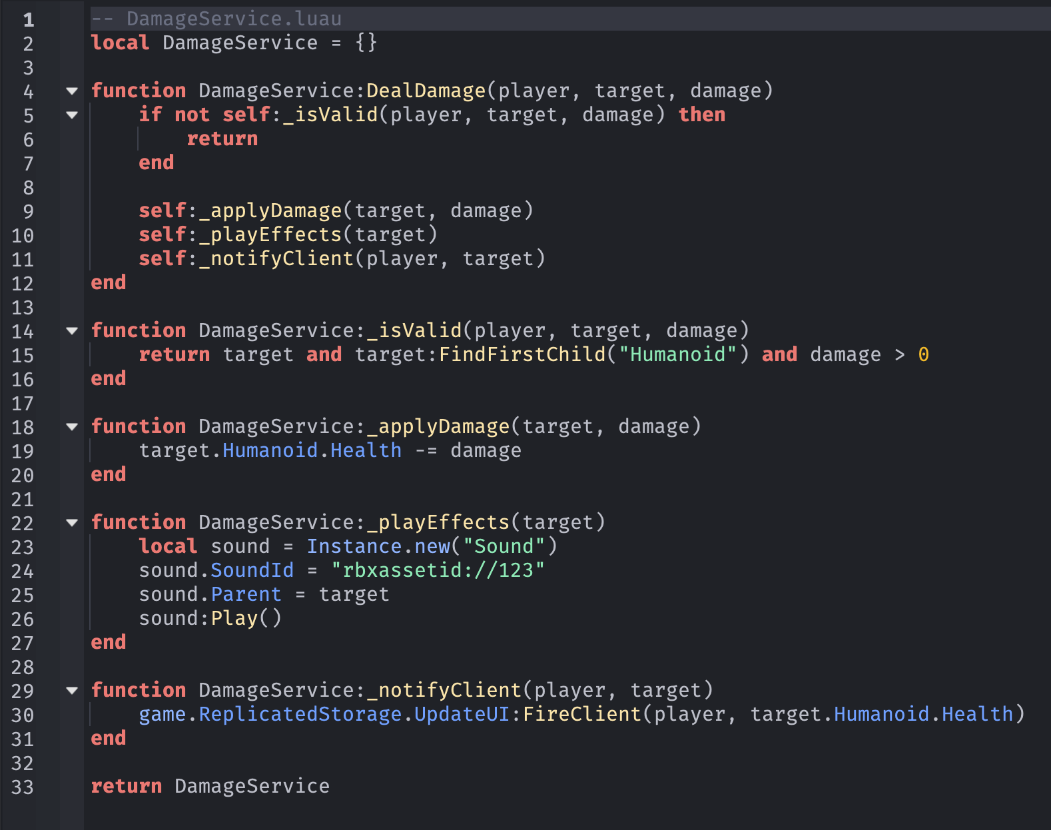
Task: Click the FireClient method name
Action: [x=581, y=714]
